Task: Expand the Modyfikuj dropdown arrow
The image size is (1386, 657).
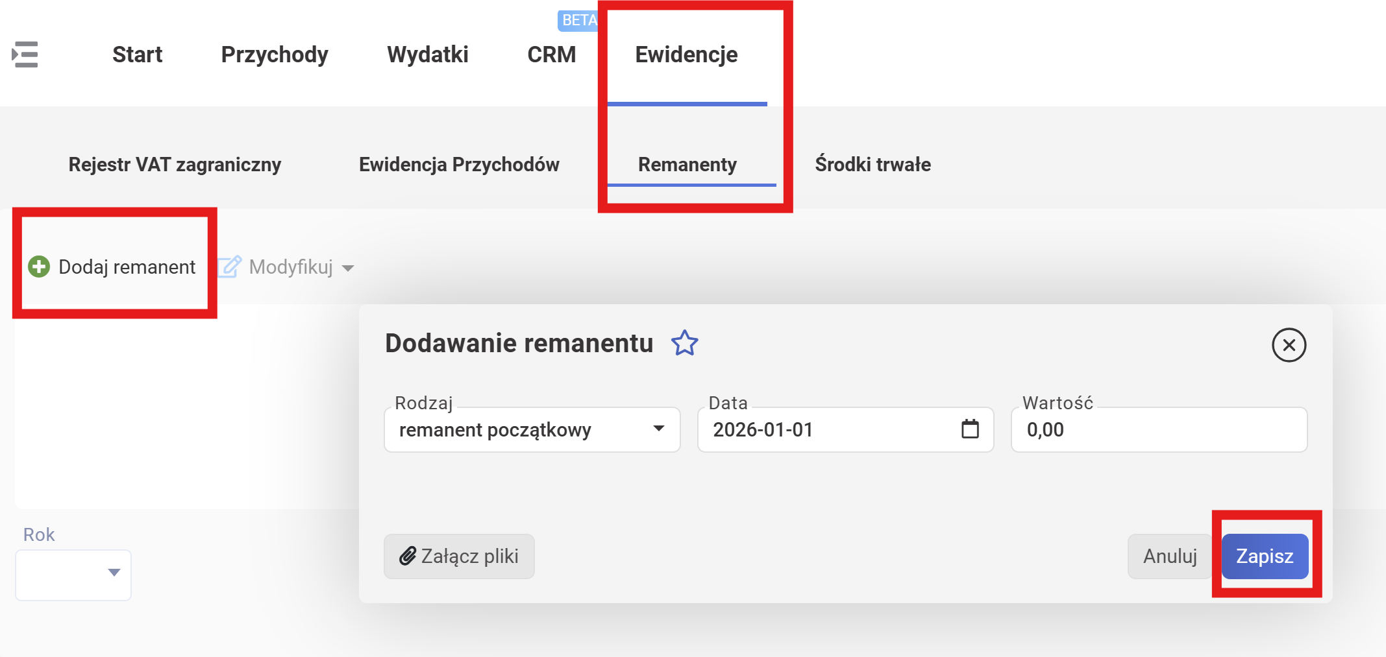Action: tap(348, 268)
